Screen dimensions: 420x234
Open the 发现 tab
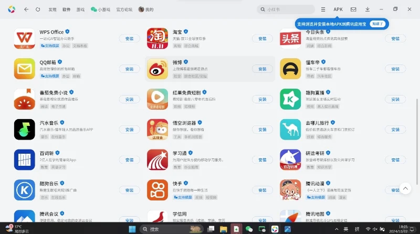[52, 9]
